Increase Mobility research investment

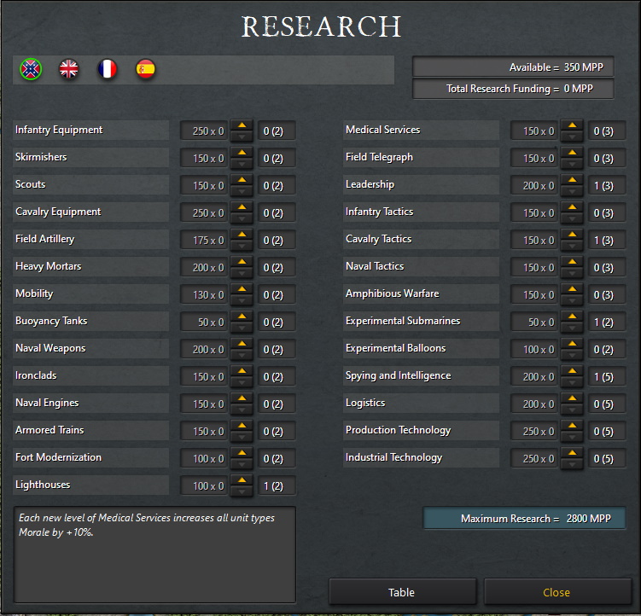[242, 289]
